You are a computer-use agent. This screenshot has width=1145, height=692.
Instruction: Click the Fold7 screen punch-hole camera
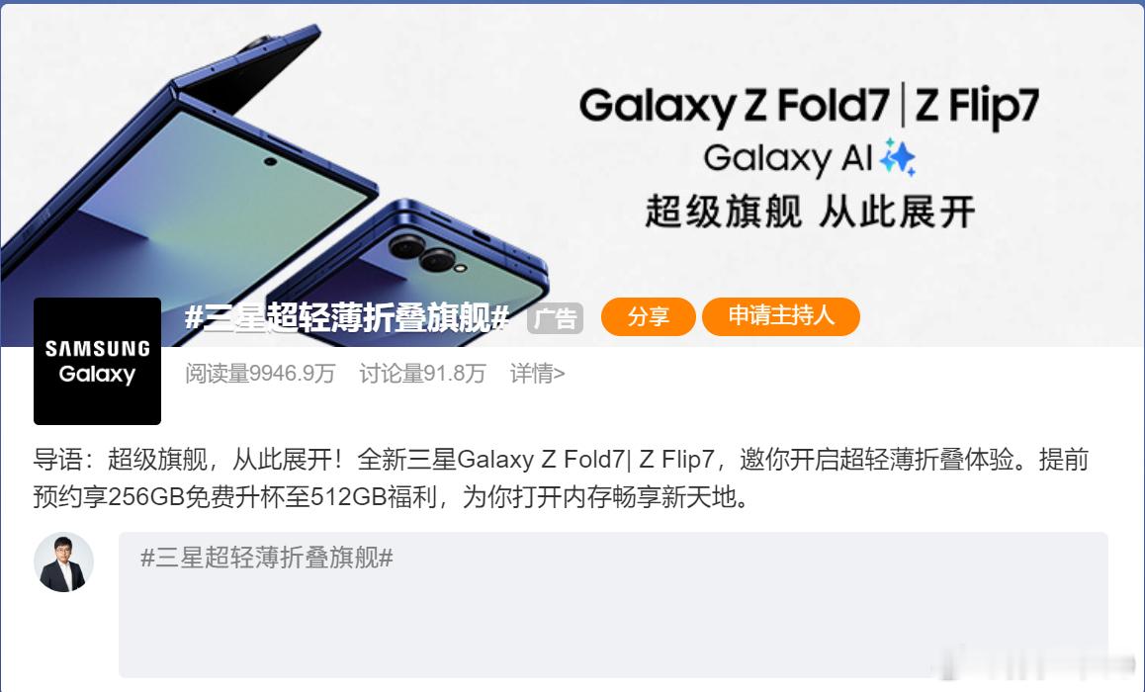coord(270,161)
